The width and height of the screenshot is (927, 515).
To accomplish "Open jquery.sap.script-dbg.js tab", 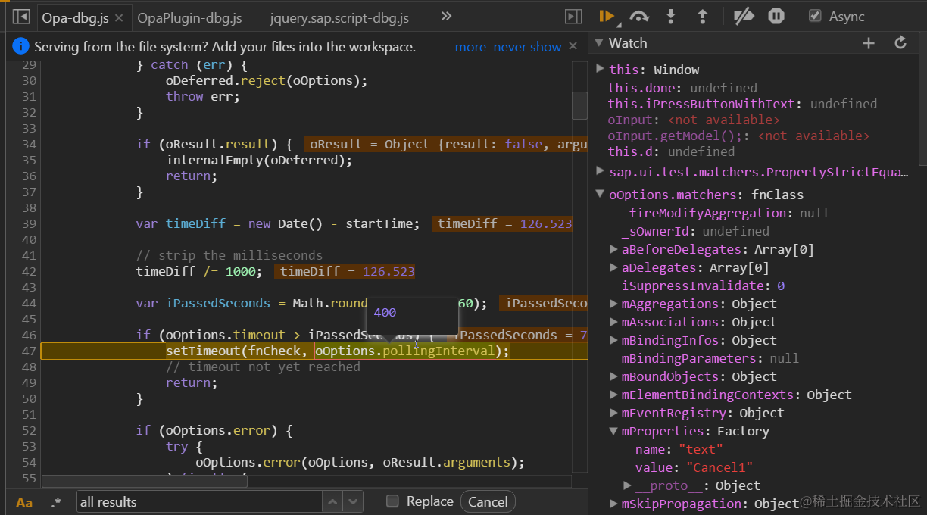I will tap(339, 17).
